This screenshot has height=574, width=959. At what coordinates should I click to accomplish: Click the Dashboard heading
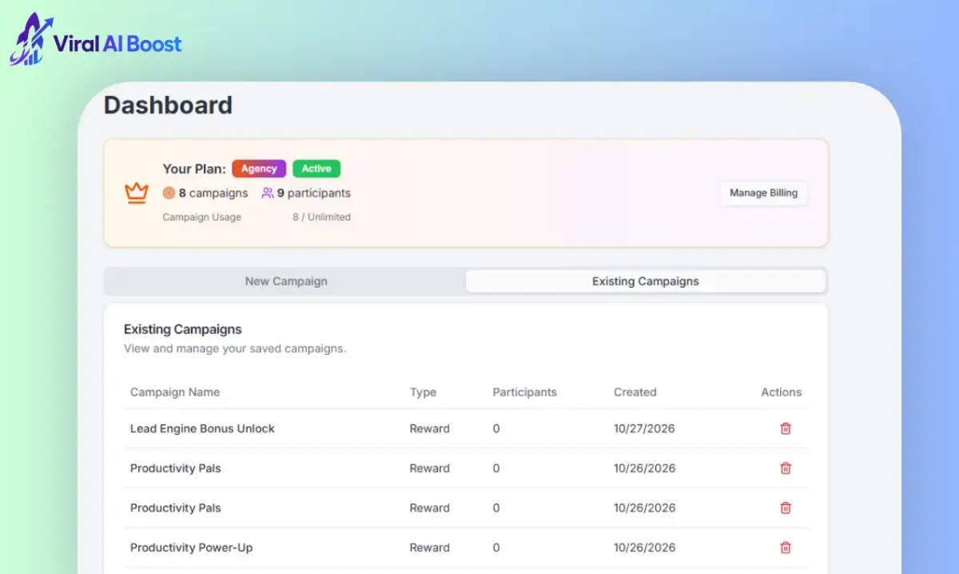click(x=168, y=105)
